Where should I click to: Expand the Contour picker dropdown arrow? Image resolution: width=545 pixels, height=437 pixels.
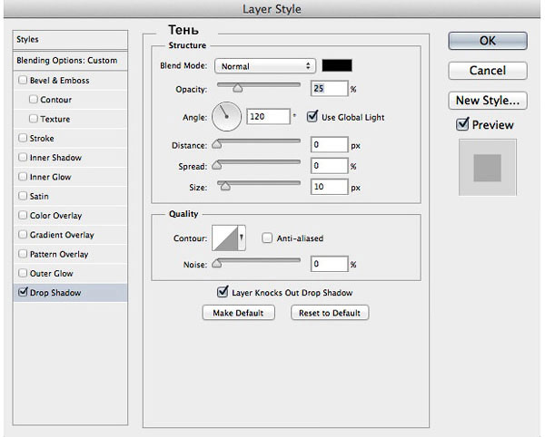pyautogui.click(x=242, y=238)
